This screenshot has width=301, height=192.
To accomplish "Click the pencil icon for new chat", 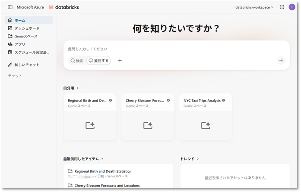I will (x=10, y=65).
